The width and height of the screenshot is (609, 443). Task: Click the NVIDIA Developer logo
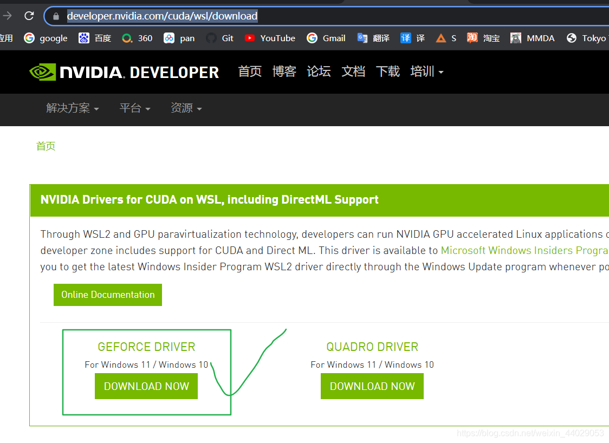click(124, 72)
